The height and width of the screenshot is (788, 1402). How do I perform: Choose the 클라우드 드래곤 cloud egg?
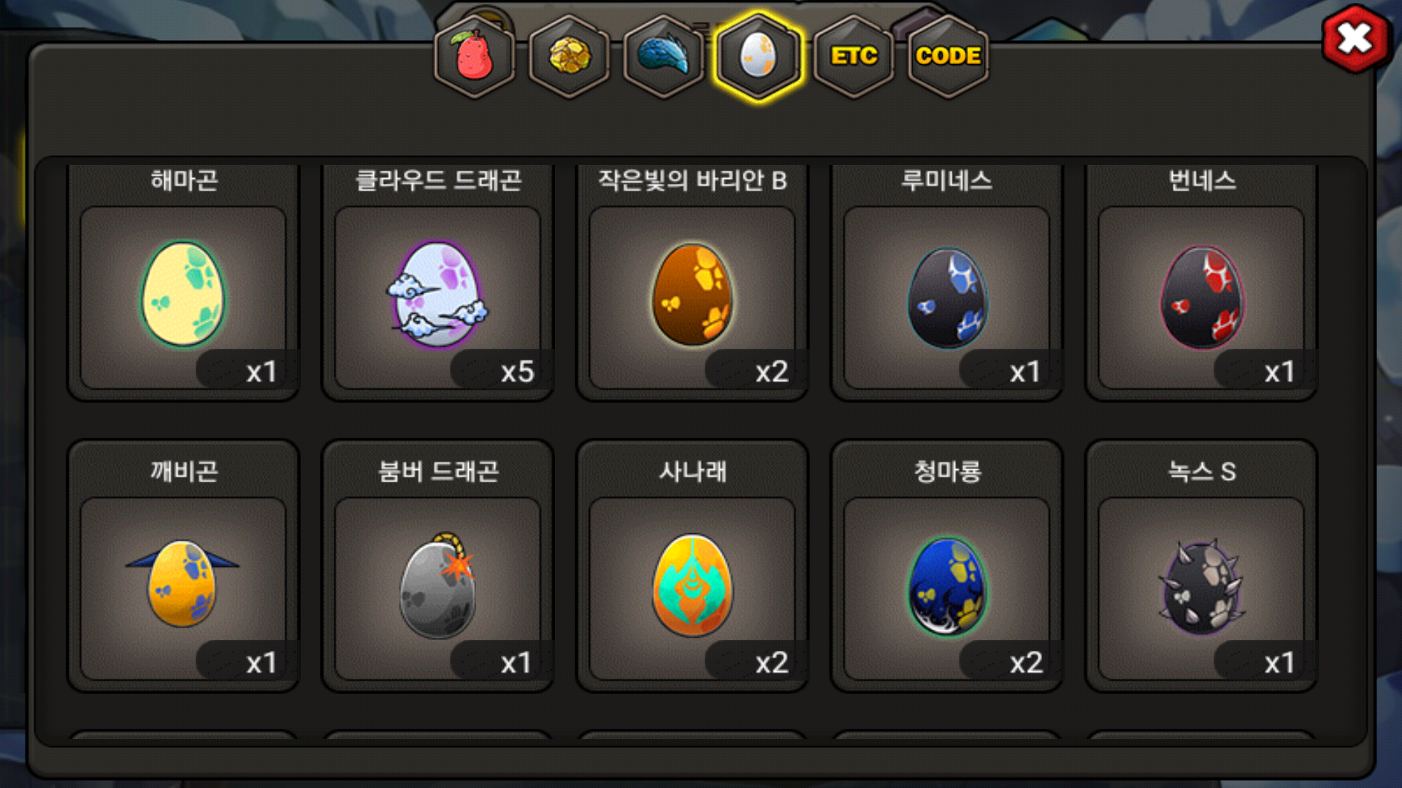(x=437, y=295)
